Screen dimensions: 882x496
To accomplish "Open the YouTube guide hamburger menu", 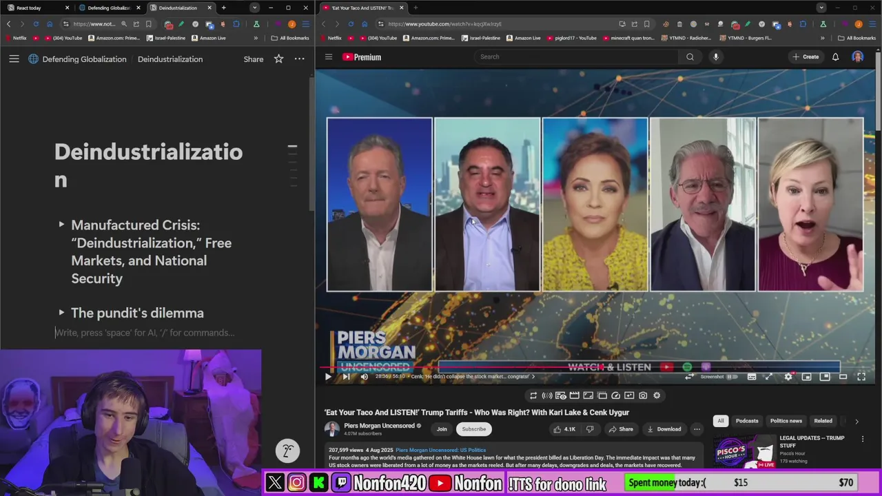I will (x=329, y=57).
